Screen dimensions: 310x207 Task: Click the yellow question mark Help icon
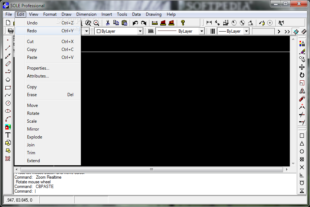pyautogui.click(x=183, y=23)
